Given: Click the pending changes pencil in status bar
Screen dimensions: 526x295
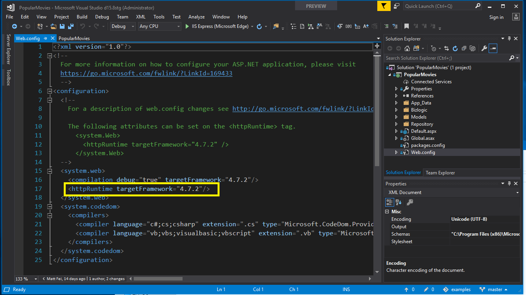Looking at the screenshot, I should (427, 290).
